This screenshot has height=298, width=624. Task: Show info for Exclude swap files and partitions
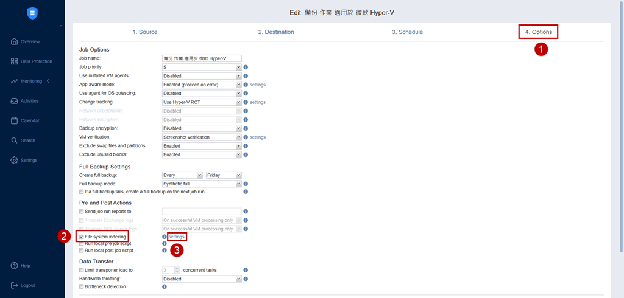point(246,146)
